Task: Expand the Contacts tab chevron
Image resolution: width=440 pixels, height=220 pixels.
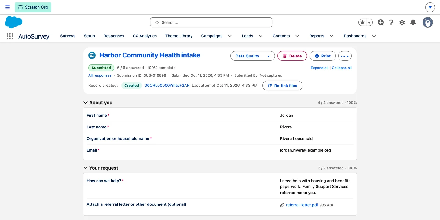Action: point(297,36)
